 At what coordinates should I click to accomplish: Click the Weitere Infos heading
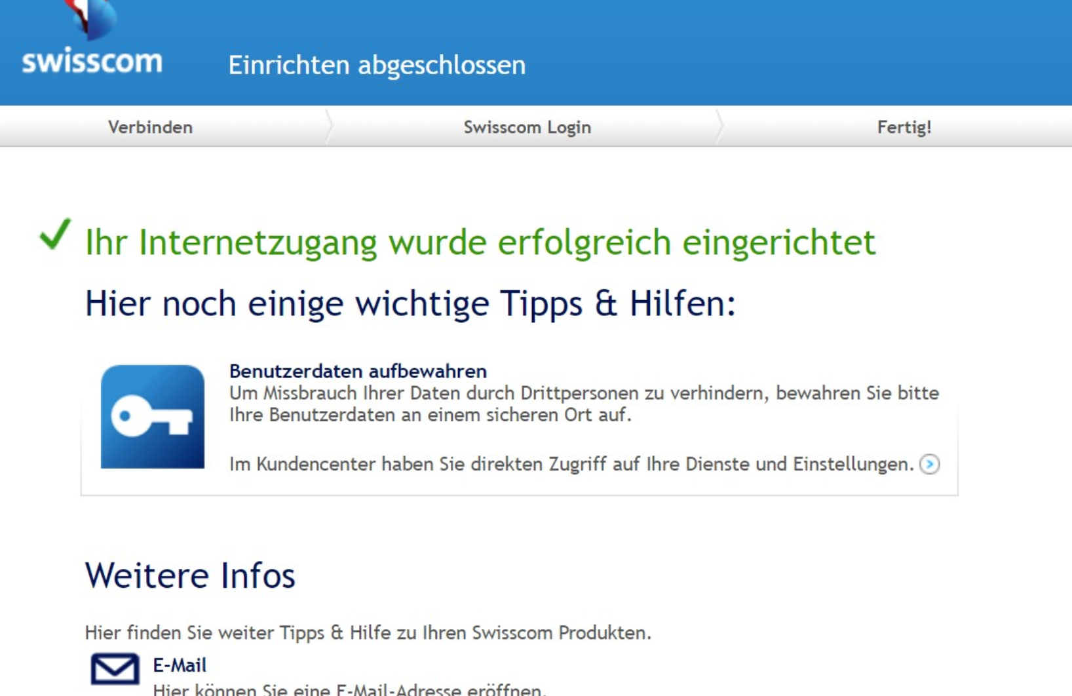click(x=190, y=575)
